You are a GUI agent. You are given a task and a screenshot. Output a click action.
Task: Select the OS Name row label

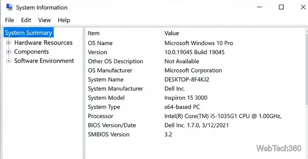(x=100, y=43)
